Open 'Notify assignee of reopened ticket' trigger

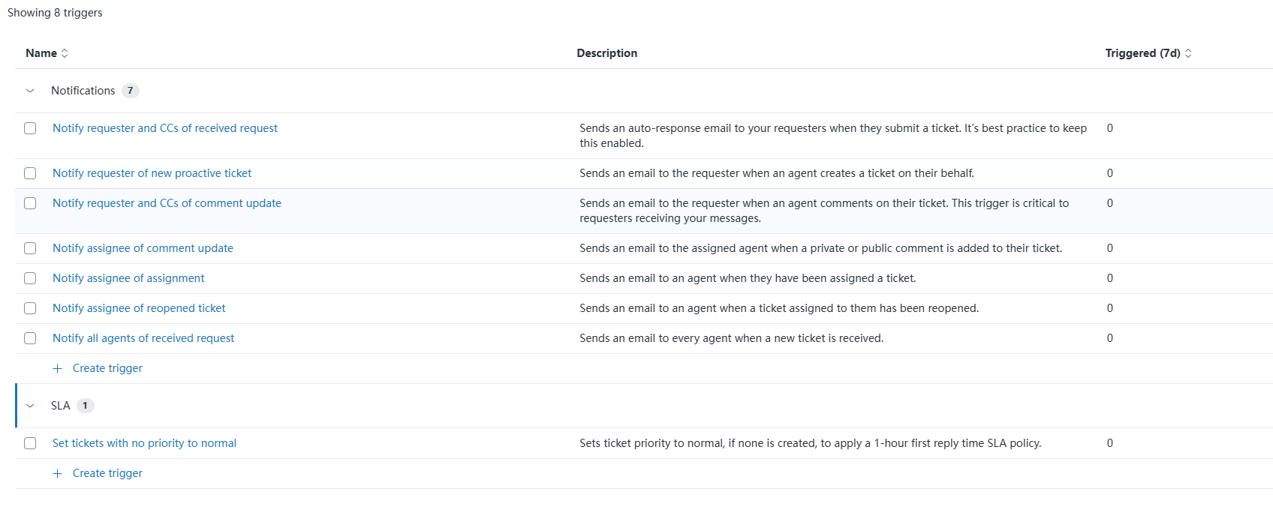point(139,308)
